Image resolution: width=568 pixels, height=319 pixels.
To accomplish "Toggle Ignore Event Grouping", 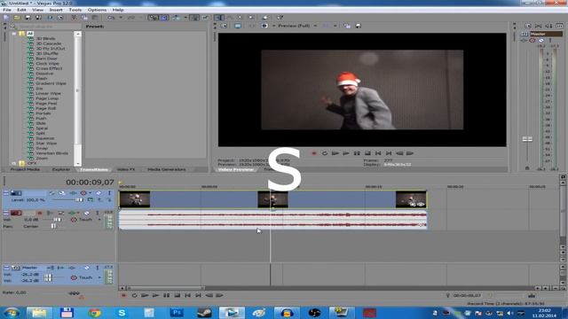I will click(205, 18).
